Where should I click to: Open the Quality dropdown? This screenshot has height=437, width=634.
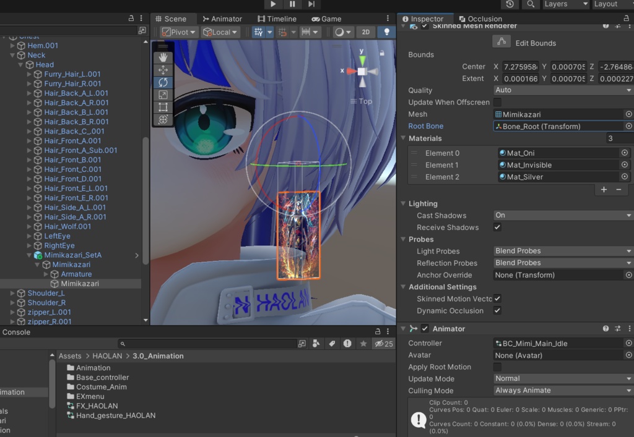(563, 90)
